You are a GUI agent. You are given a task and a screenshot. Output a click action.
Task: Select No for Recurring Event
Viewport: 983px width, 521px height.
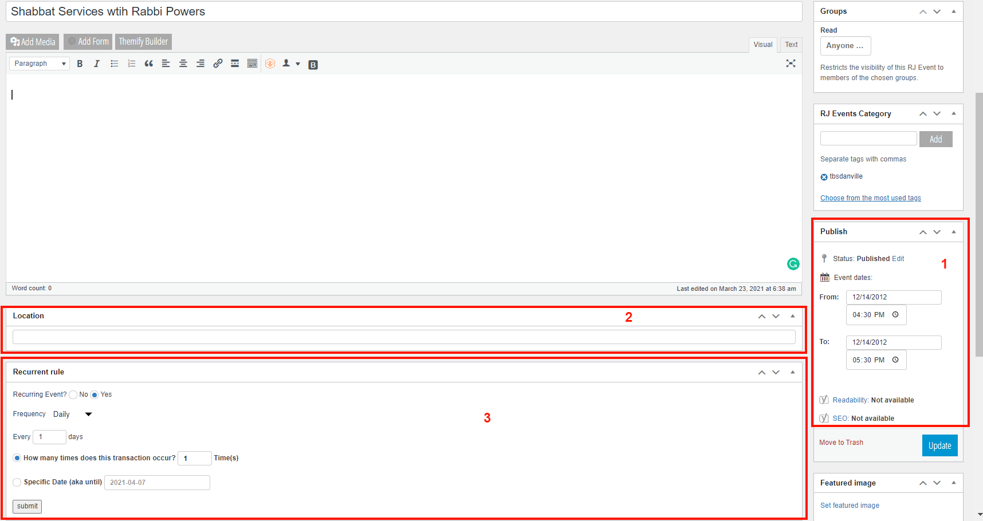73,395
